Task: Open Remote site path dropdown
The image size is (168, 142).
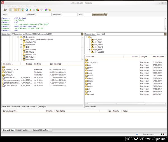Action: [165, 34]
